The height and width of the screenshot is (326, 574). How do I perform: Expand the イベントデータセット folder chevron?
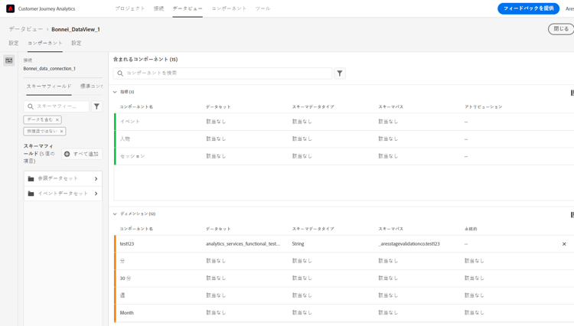(x=96, y=194)
